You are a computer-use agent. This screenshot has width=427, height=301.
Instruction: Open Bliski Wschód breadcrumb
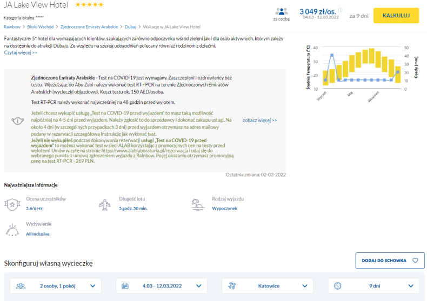[x=41, y=26]
